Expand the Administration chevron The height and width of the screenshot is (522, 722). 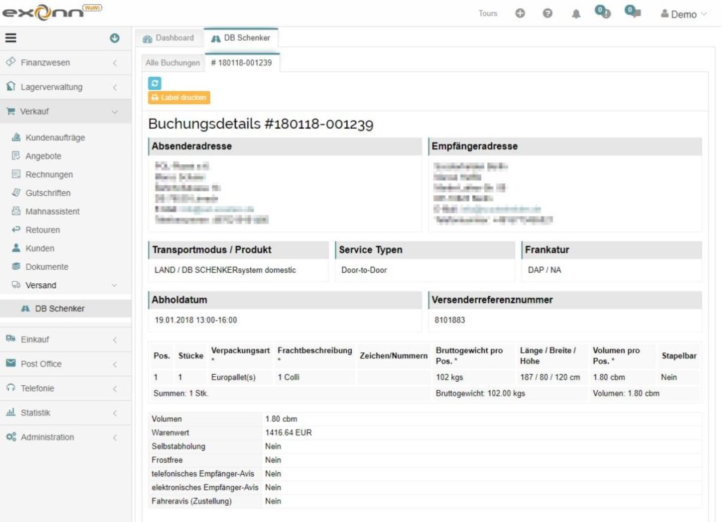click(x=115, y=437)
